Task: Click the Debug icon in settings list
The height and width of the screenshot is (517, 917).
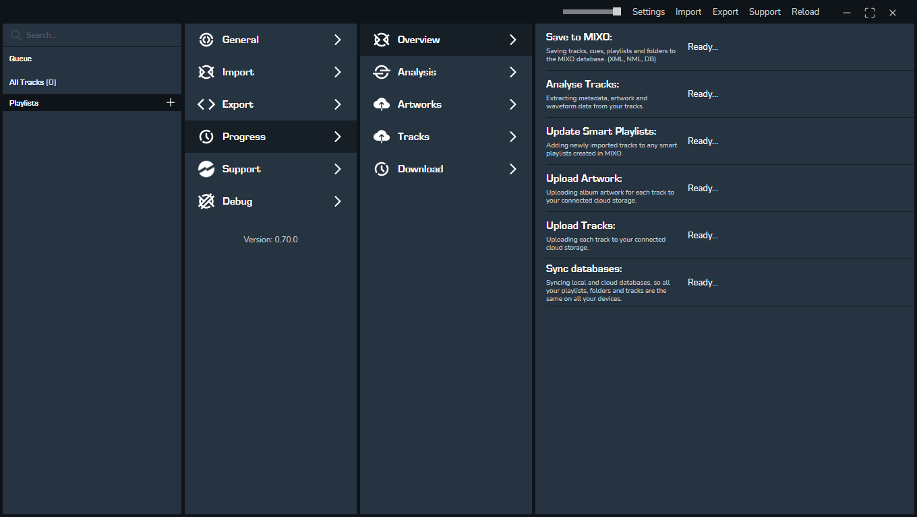Action: [206, 201]
